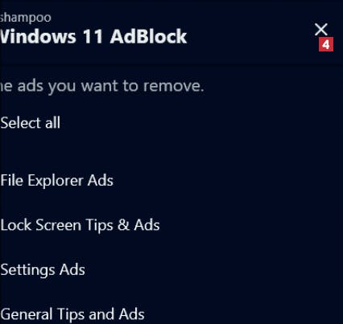The image size is (343, 324).
Task: Click the word 'AdBlock' in the title
Action: pos(148,36)
